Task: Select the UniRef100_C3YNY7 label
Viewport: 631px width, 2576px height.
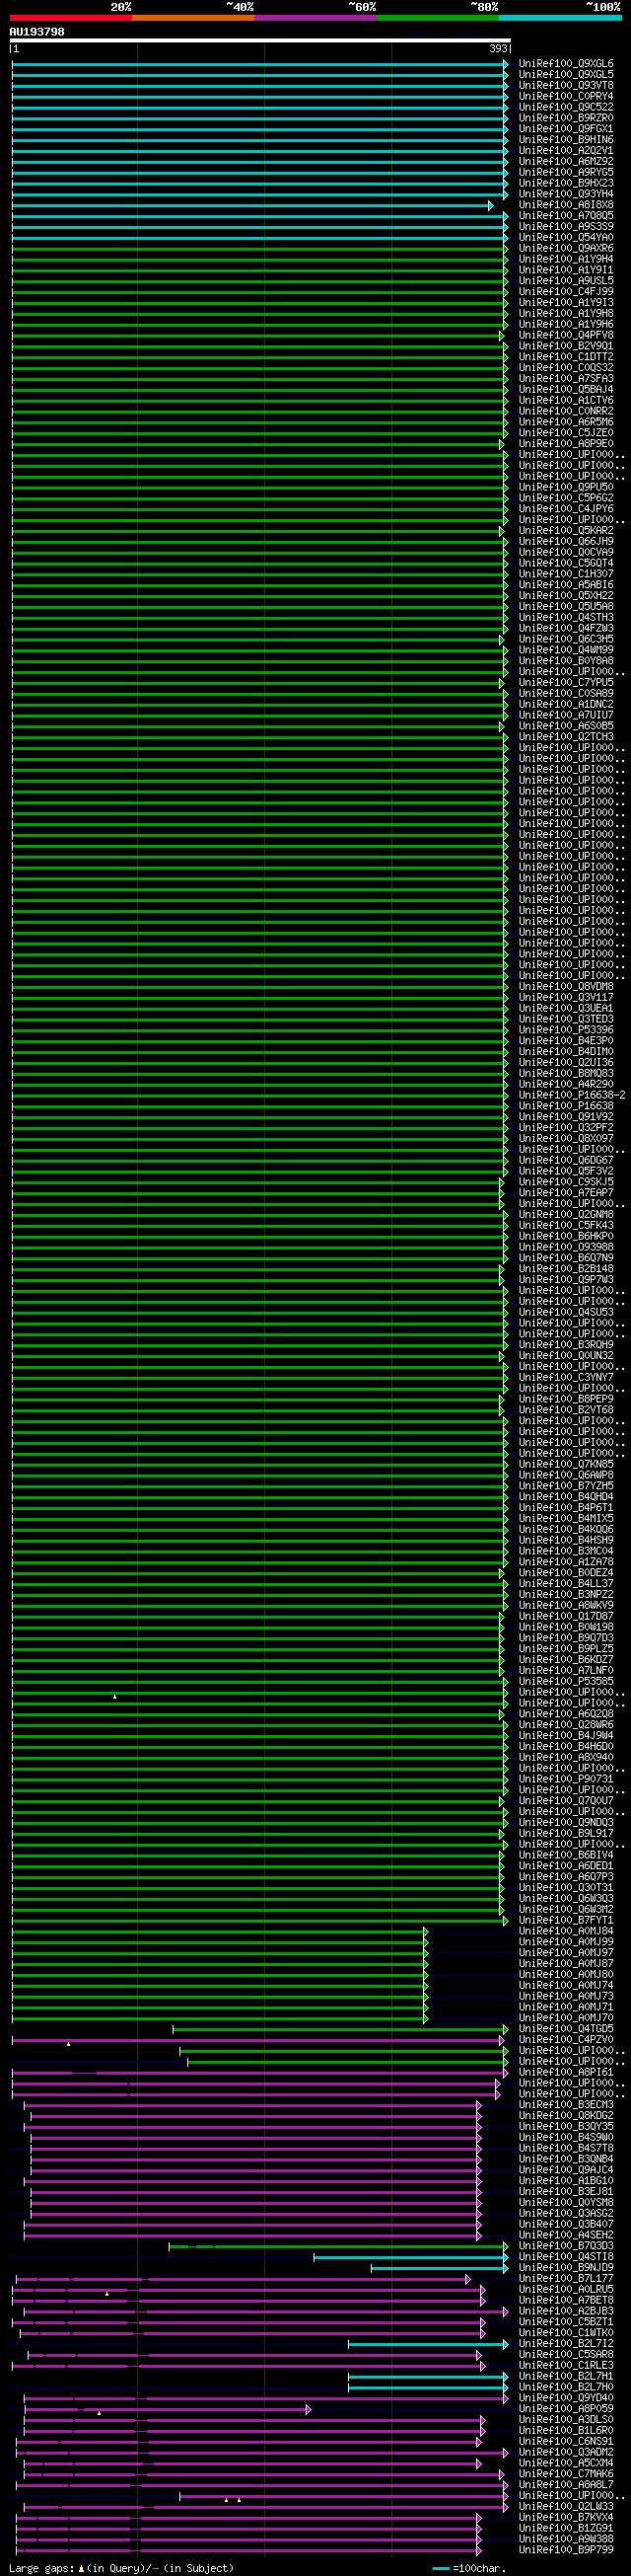Action: click(566, 1378)
